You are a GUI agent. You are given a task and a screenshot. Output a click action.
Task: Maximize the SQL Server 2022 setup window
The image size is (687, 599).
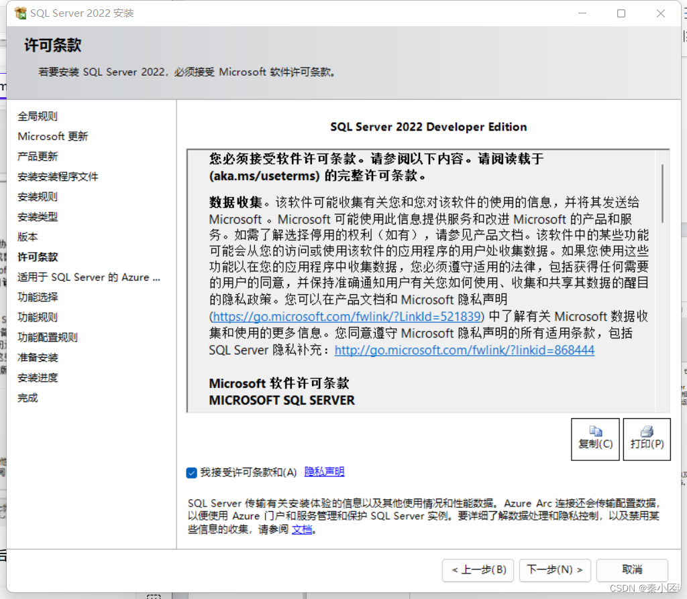(621, 13)
